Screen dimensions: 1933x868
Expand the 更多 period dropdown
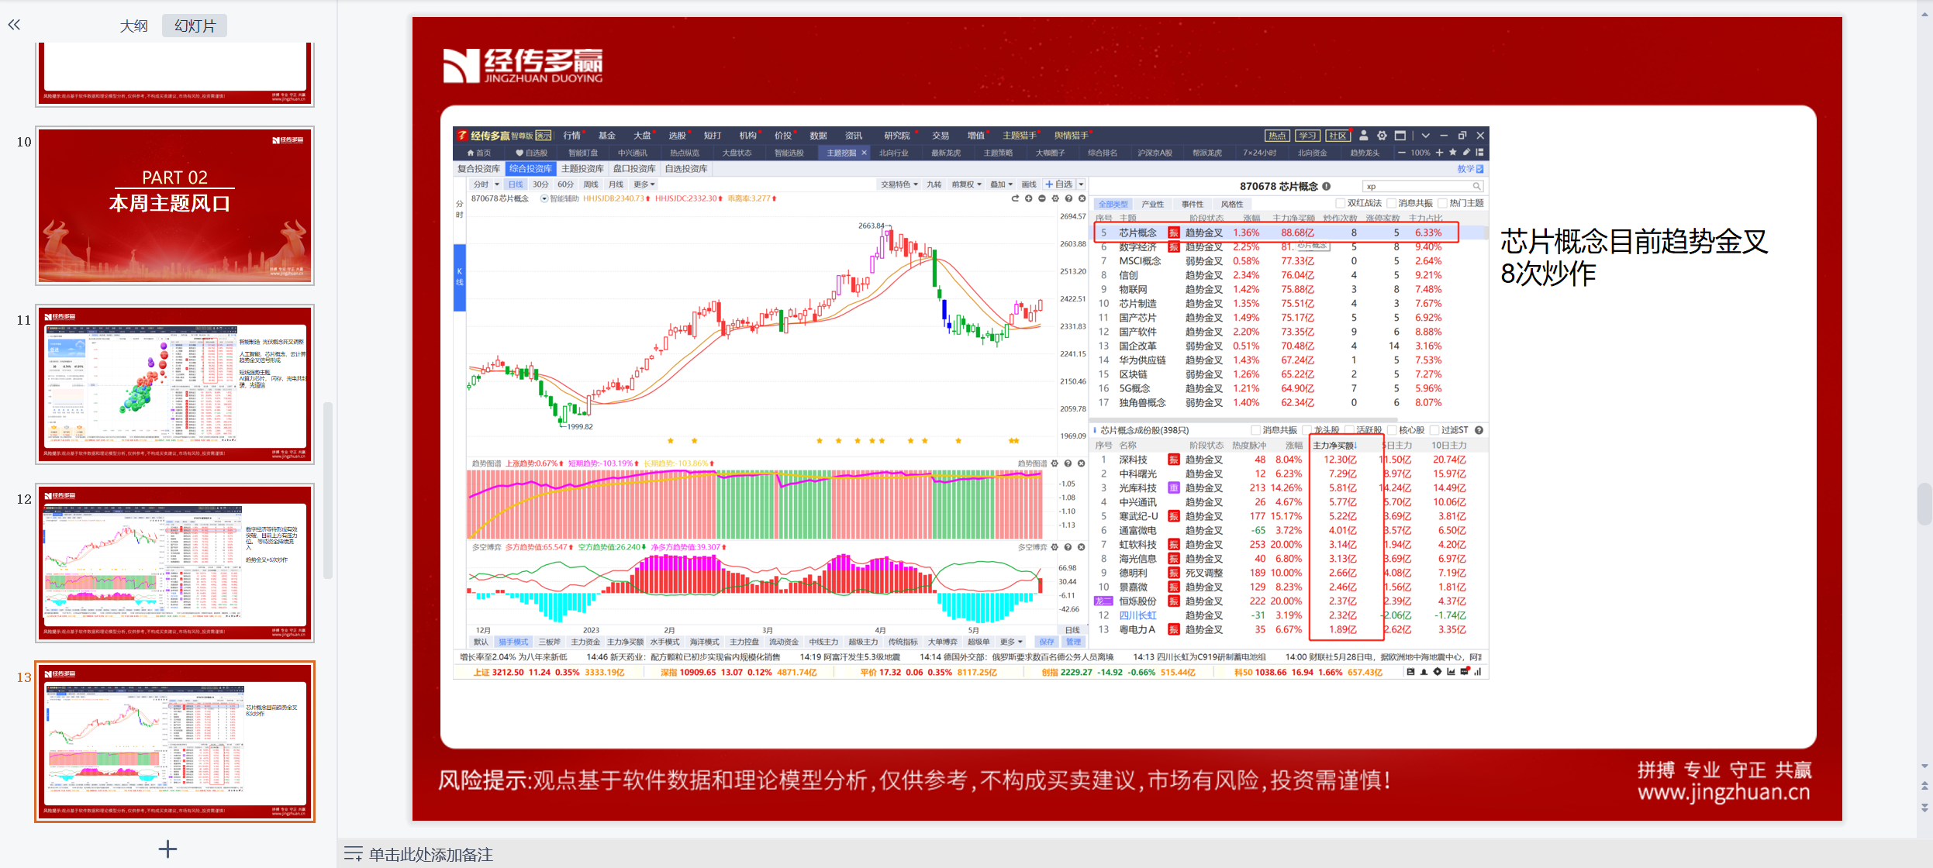(x=644, y=184)
